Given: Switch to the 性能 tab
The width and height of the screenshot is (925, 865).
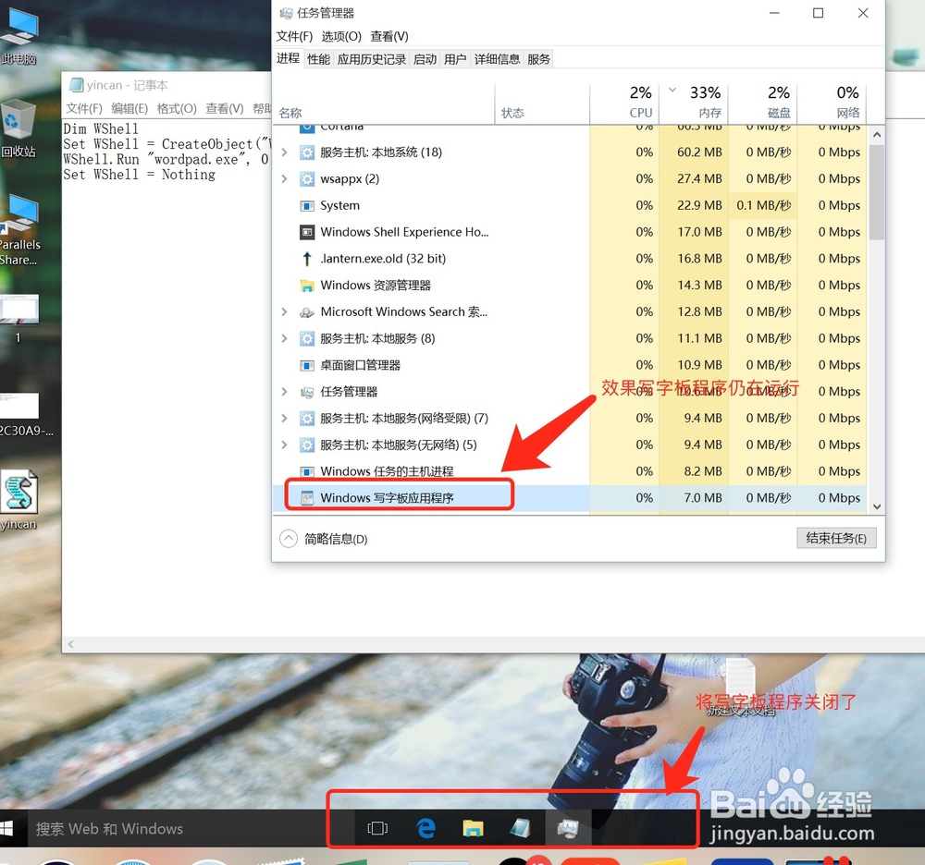Looking at the screenshot, I should [x=318, y=58].
